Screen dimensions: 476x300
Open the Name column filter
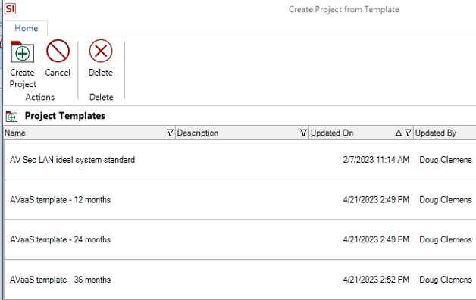(x=170, y=133)
